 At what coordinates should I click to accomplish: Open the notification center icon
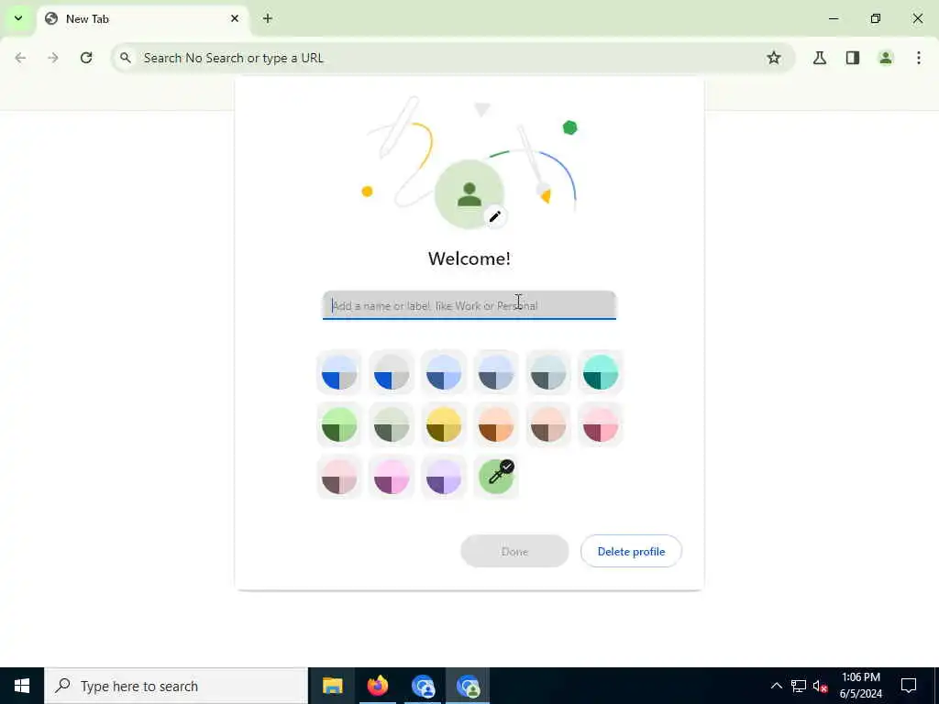[x=909, y=686]
